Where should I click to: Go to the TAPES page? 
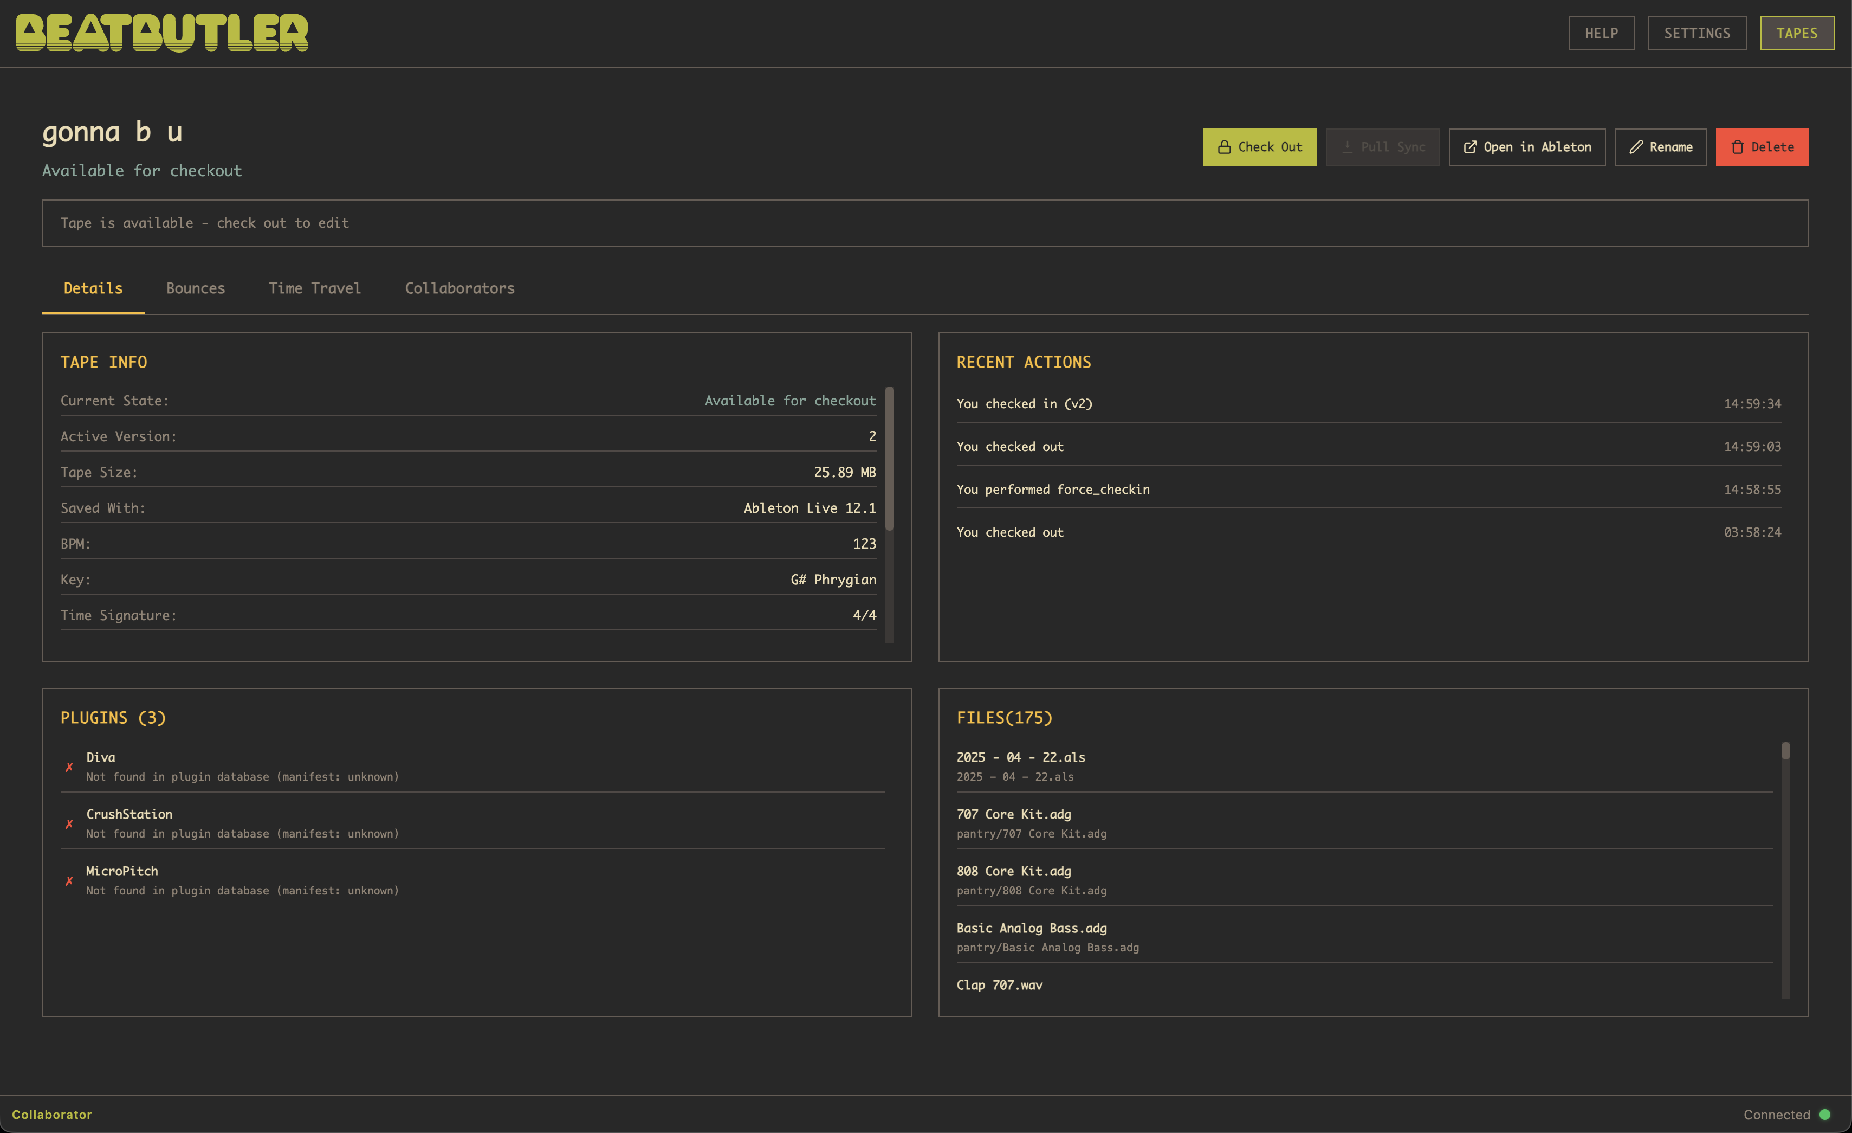pos(1797,33)
